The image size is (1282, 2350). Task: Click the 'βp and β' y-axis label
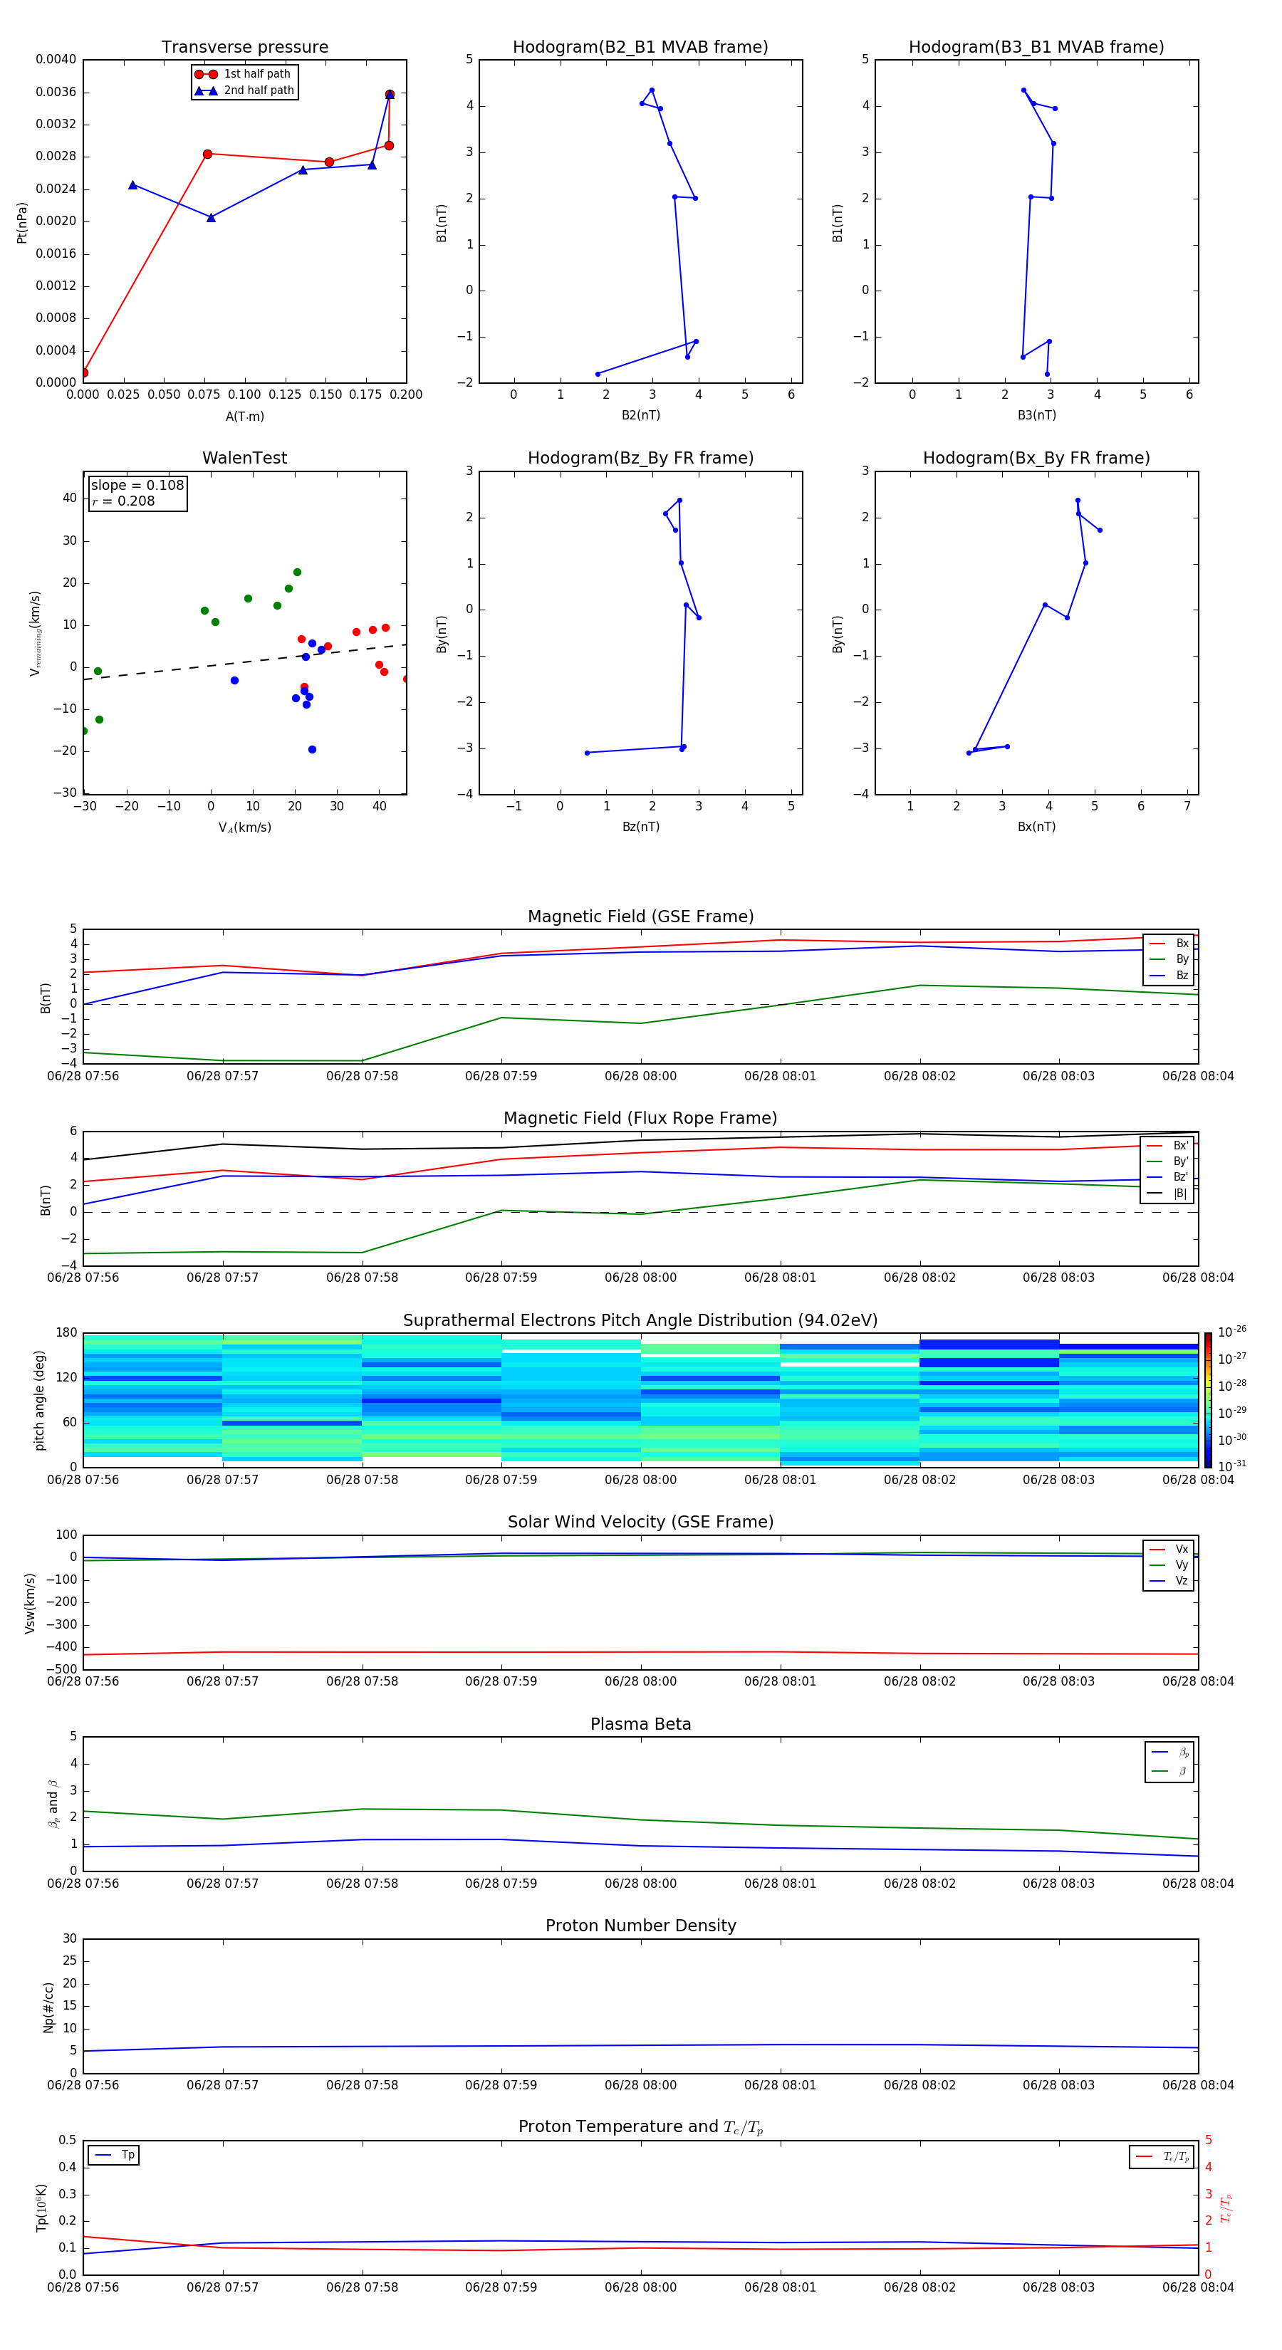point(53,1804)
